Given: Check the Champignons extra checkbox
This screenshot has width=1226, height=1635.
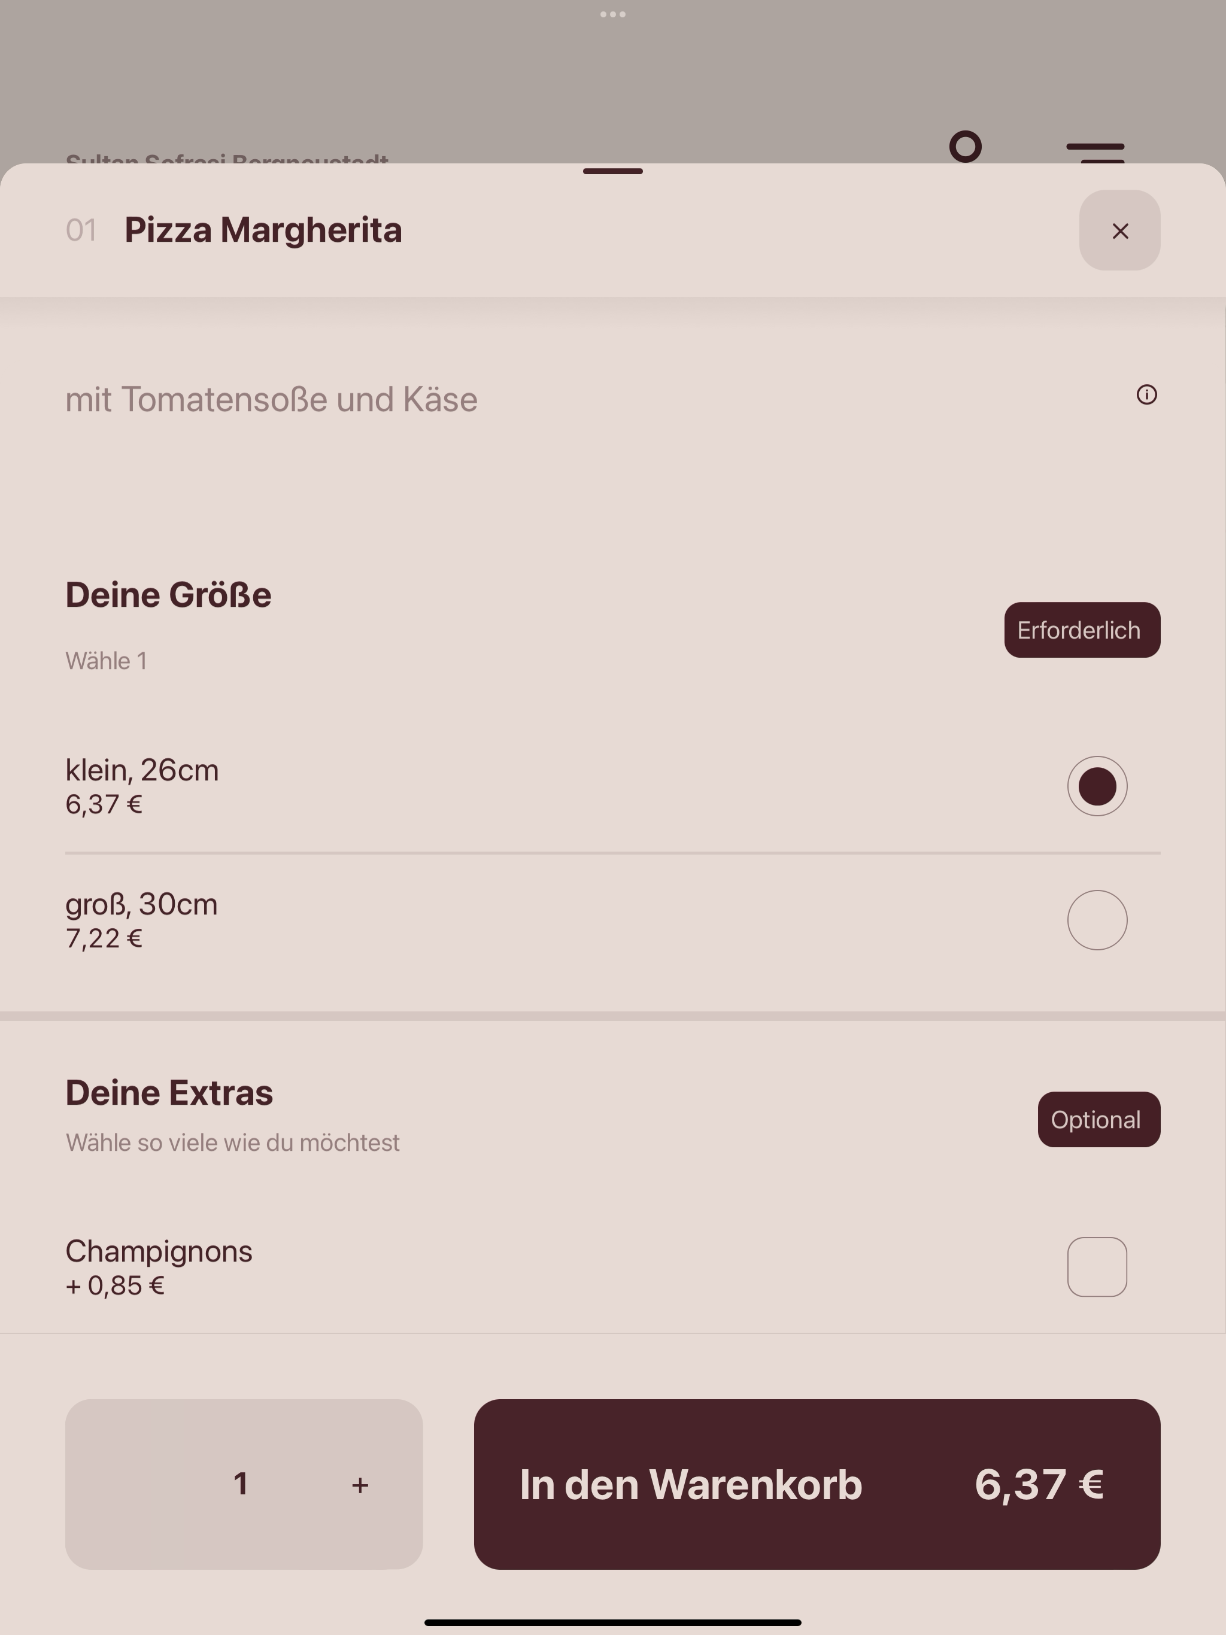Looking at the screenshot, I should [1097, 1267].
